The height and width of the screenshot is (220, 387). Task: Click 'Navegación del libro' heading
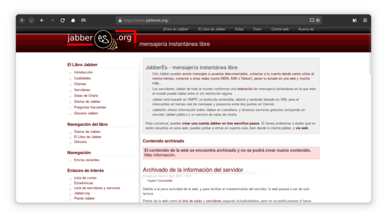(x=87, y=124)
